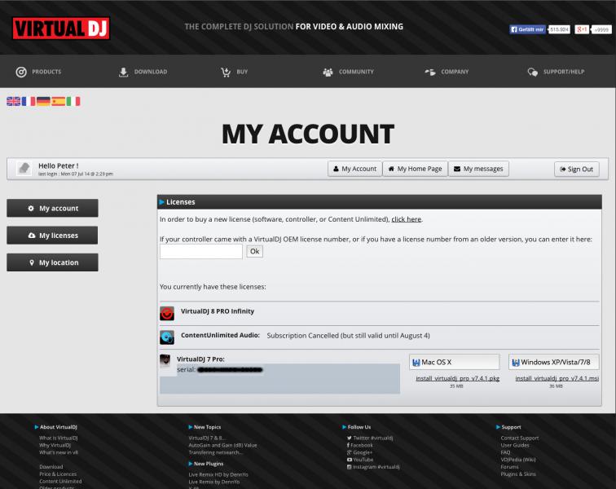Follow the 'click here' buy license link
The image size is (616, 489).
pyautogui.click(x=407, y=219)
